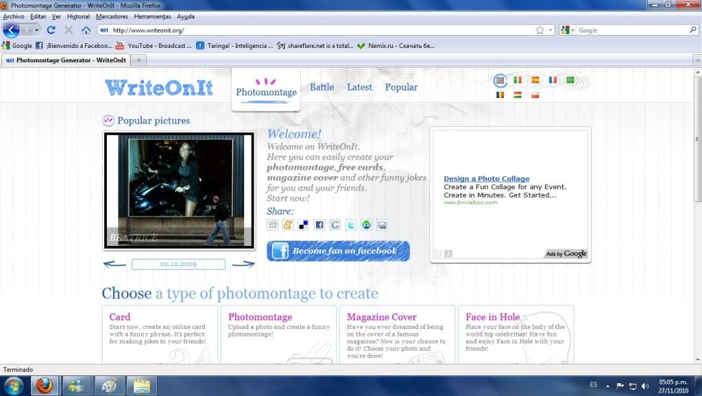Viewport: 702px width, 396px height.
Task: Select the Brazilian language flag
Action: coord(570,79)
